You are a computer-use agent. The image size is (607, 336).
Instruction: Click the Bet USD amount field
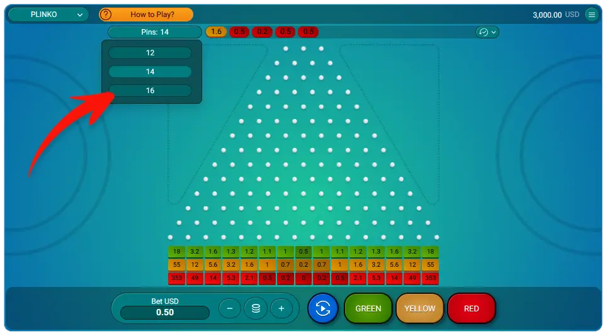[x=164, y=313]
